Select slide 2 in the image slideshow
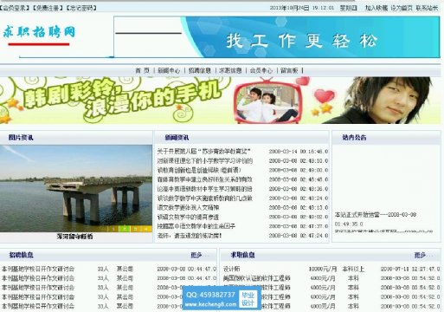This screenshot has height=312, width=444. pos(125,229)
